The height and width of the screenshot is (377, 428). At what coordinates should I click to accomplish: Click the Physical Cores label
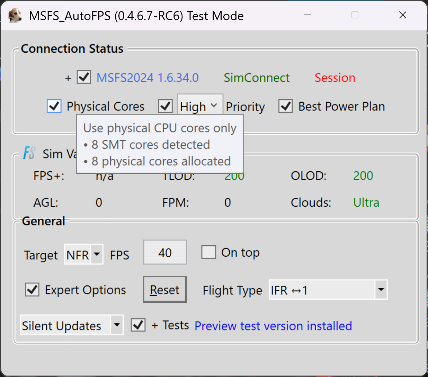pos(106,106)
